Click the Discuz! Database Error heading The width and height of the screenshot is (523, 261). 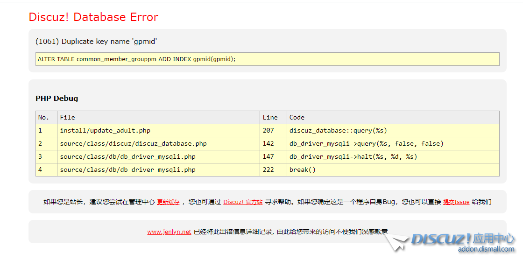point(93,17)
